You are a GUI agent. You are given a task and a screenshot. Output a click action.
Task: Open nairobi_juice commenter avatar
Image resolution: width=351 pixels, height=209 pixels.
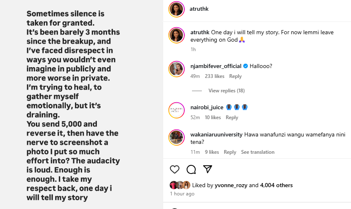point(176,110)
